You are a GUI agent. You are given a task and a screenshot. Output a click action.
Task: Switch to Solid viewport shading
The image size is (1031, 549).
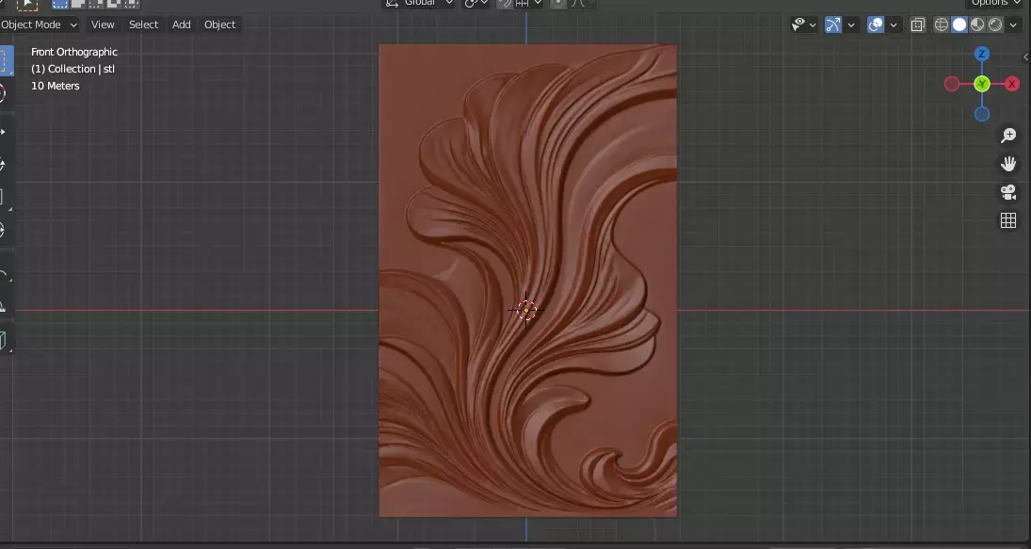(x=959, y=25)
